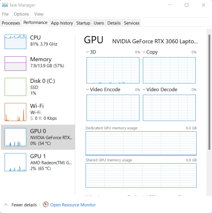The width and height of the screenshot is (212, 213).
Task: Maximize the Task Manager window
Action: point(187,5)
